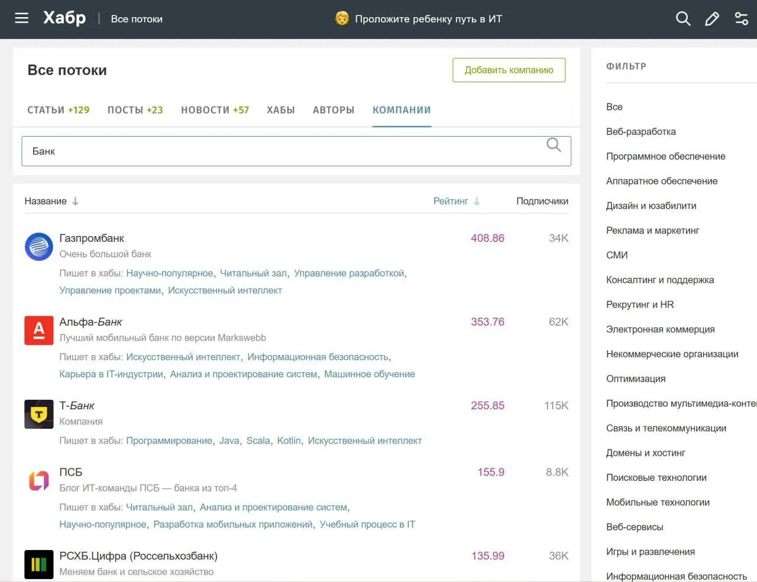The width and height of the screenshot is (757, 582).
Task: Filter by СМИ
Action: (x=617, y=256)
